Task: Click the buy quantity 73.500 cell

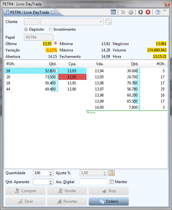Action: [45, 77]
